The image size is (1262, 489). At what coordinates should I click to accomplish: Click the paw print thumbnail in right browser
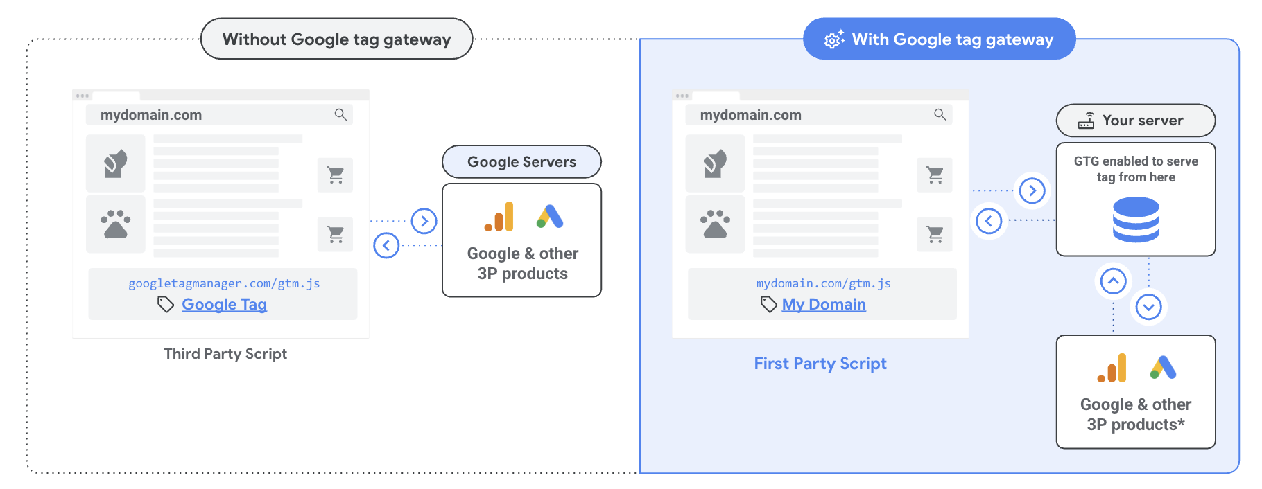715,224
